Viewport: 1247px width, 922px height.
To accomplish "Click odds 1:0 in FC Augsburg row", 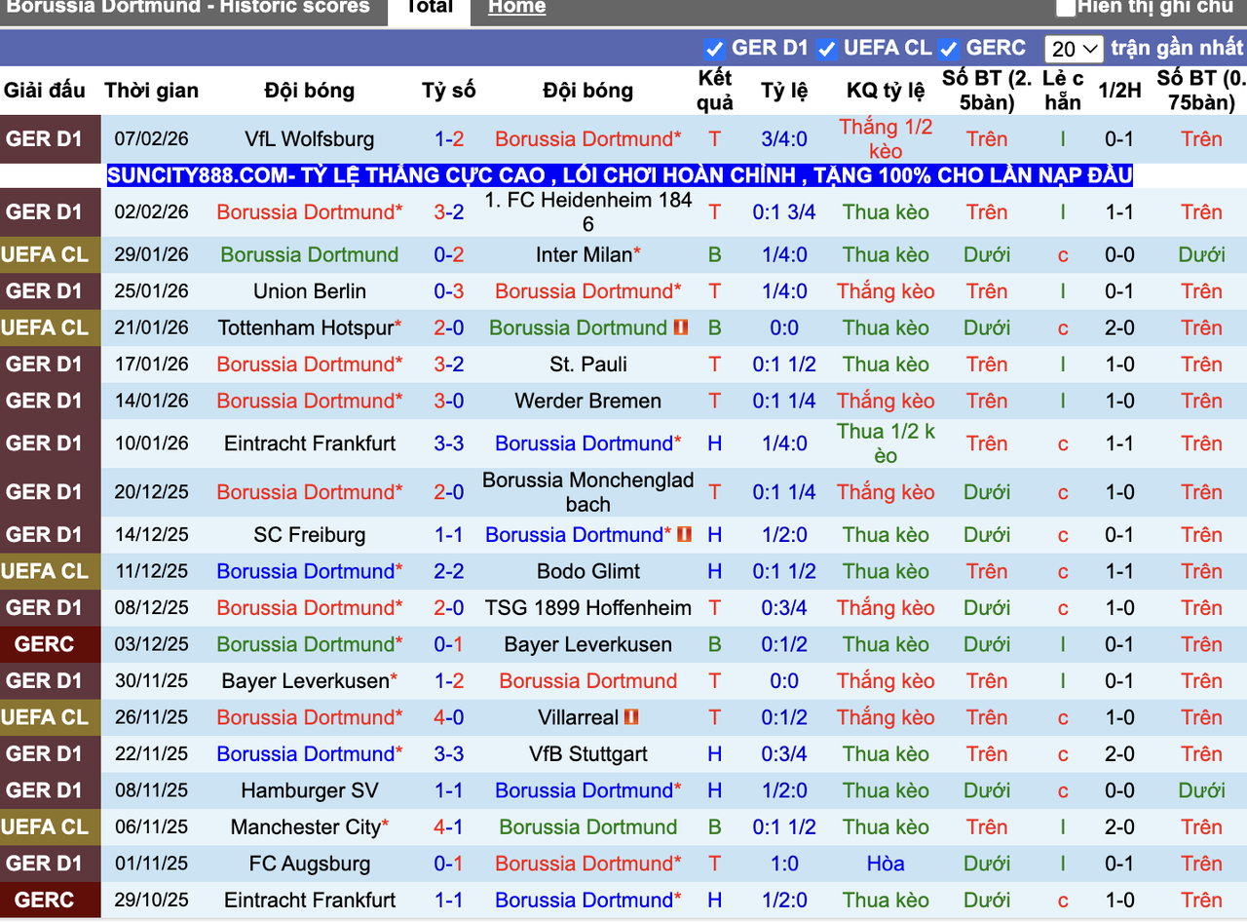I will pyautogui.click(x=784, y=864).
